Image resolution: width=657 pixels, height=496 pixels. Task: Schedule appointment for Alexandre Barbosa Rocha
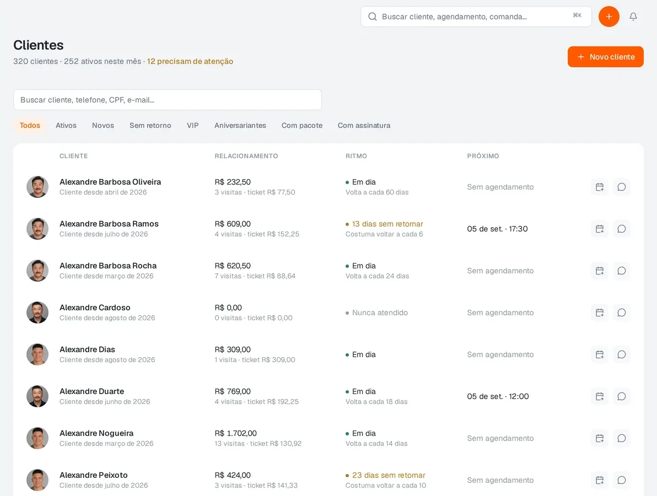[x=600, y=271]
